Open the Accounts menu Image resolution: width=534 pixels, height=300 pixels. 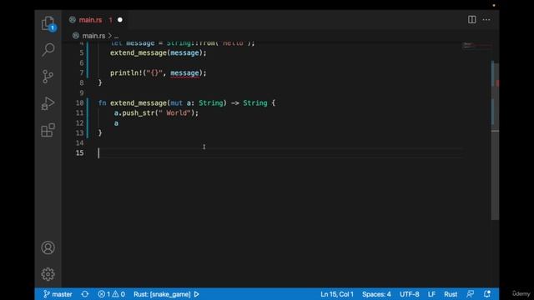48,247
